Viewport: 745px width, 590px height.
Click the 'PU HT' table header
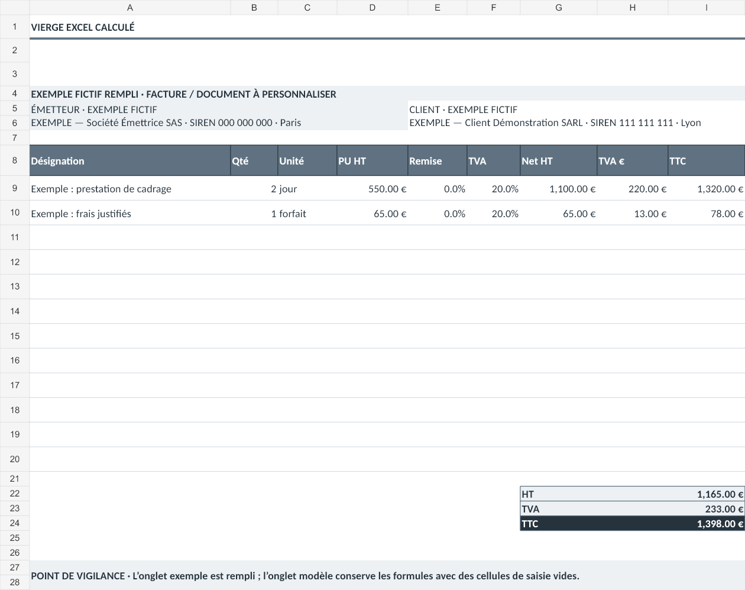(x=372, y=160)
